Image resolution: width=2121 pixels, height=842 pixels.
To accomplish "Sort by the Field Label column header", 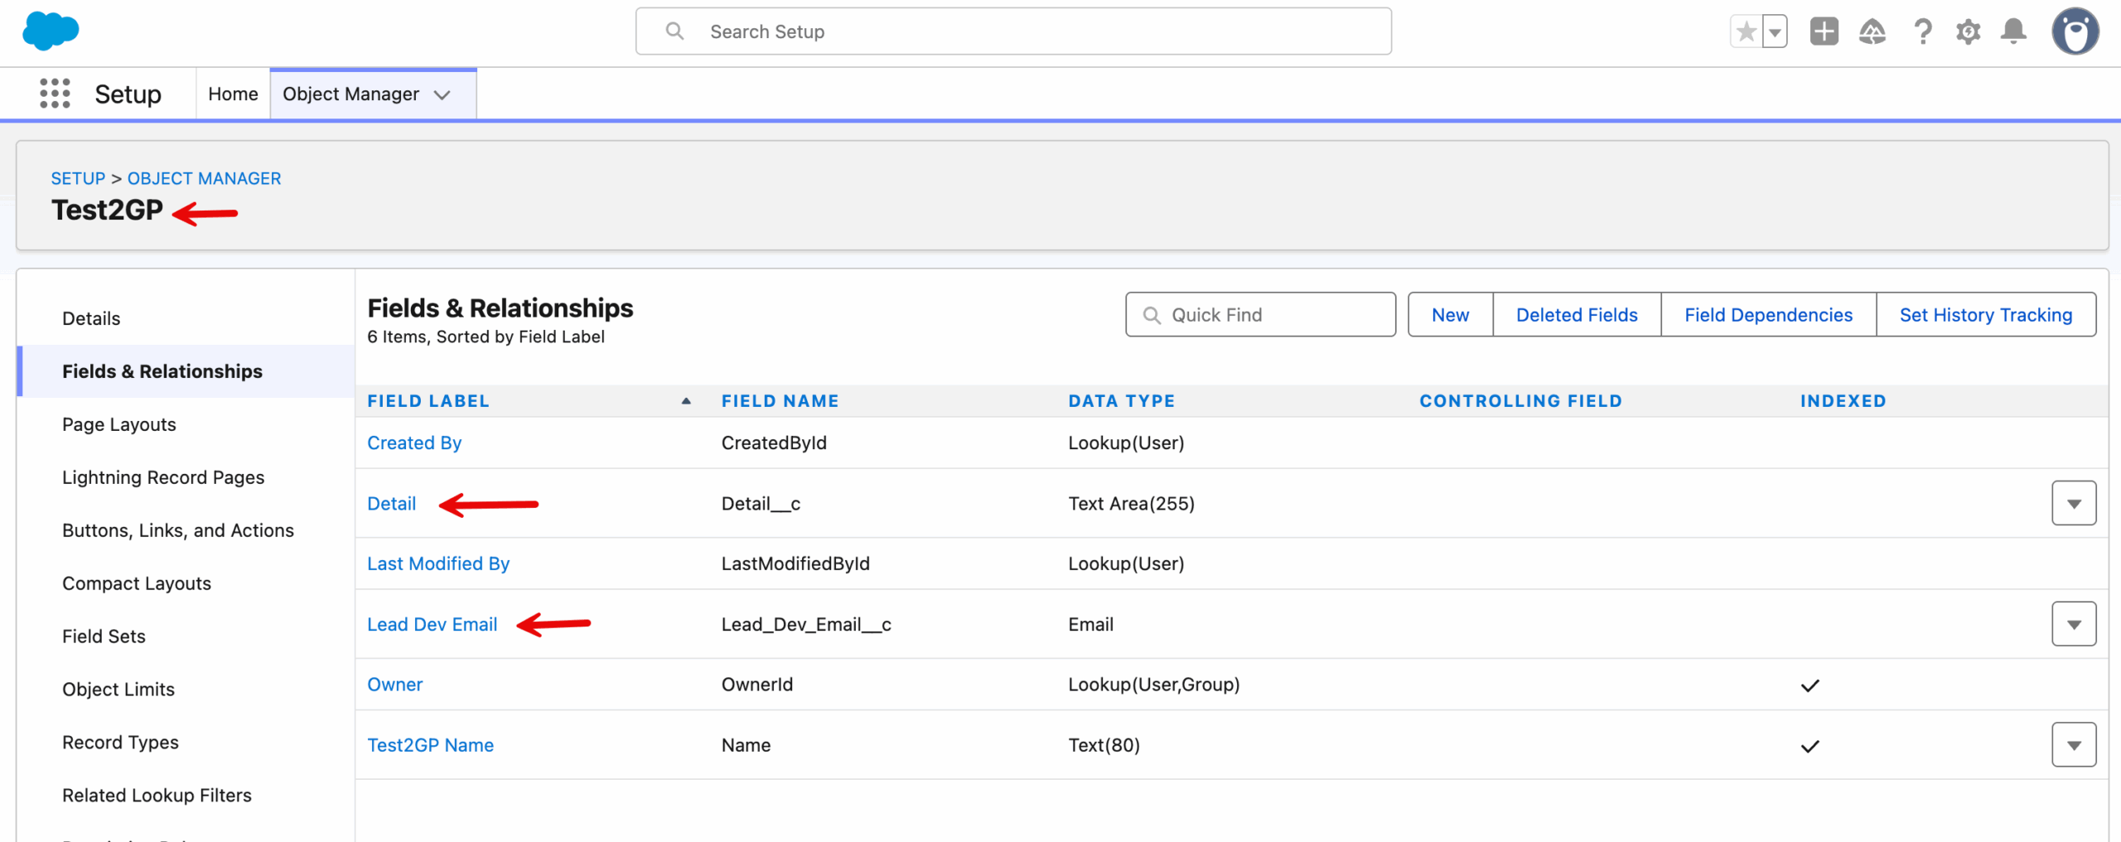I will click(x=428, y=401).
